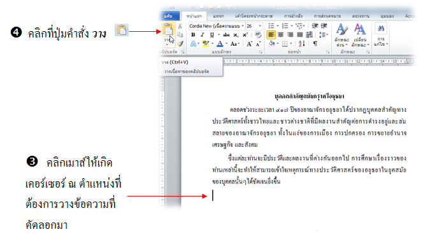Open the Quick Styles gallery button
430x241 pixels.
(341, 35)
